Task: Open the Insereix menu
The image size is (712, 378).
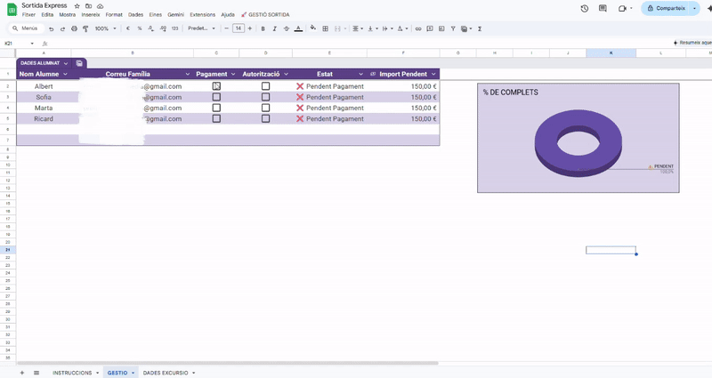Action: pyautogui.click(x=91, y=15)
